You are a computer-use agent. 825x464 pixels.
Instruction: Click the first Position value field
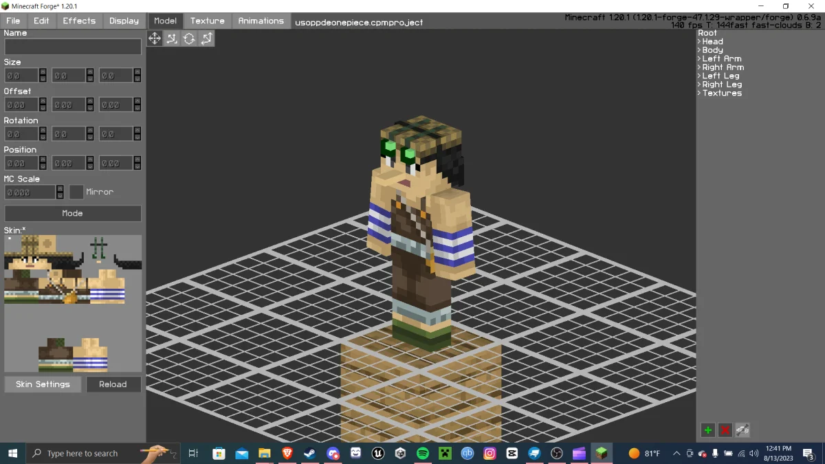21,163
